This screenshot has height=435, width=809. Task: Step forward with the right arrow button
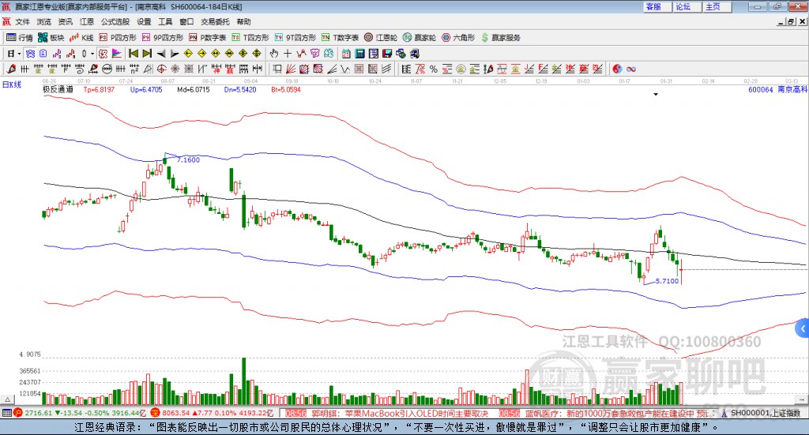pyautogui.click(x=175, y=54)
